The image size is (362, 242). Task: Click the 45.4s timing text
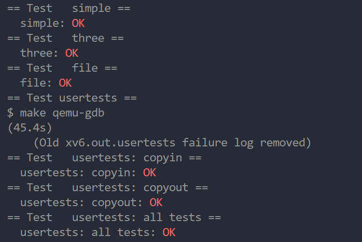30,128
